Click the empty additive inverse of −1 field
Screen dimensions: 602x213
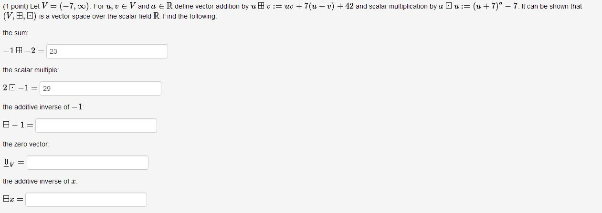96,126
